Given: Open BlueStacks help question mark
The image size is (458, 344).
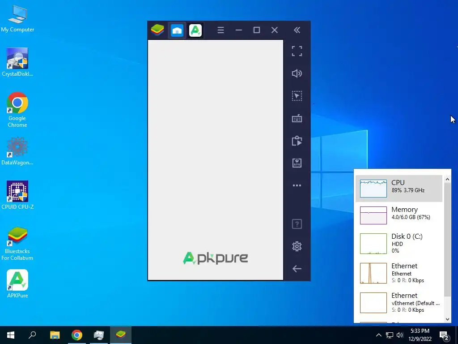Looking at the screenshot, I should [x=297, y=224].
